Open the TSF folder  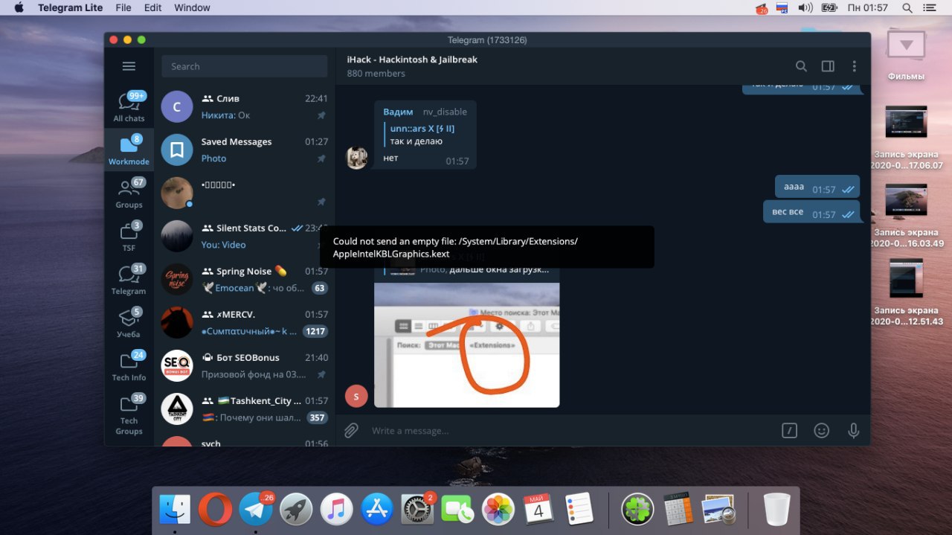click(x=129, y=237)
